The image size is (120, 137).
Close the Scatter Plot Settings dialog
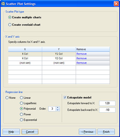[116, 4]
